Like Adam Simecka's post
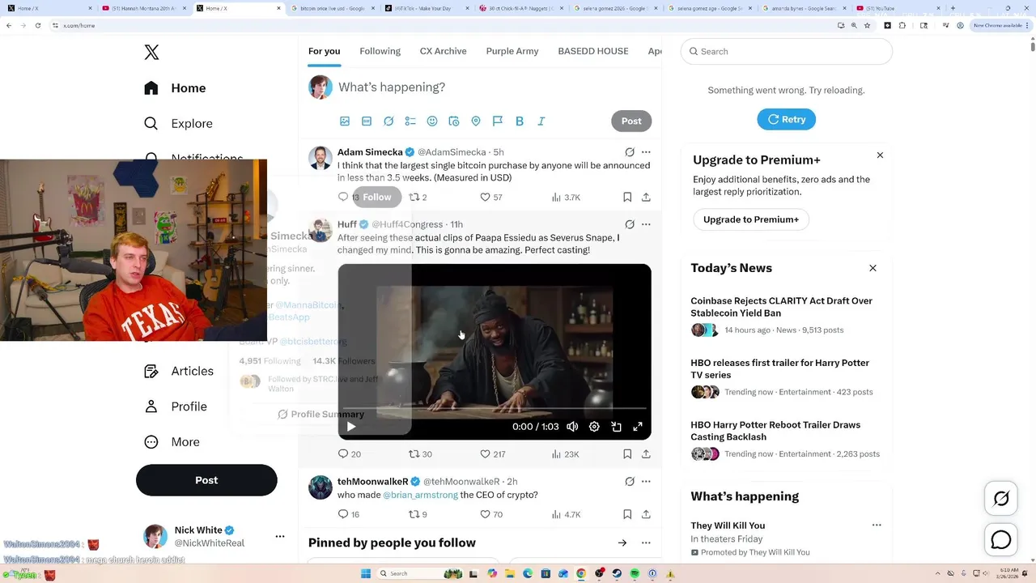The height and width of the screenshot is (583, 1036). tap(492, 198)
